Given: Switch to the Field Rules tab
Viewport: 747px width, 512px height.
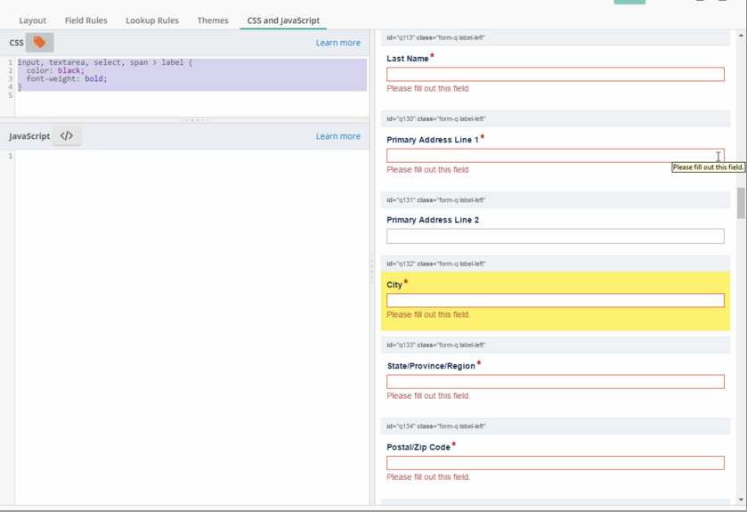Looking at the screenshot, I should point(85,20).
